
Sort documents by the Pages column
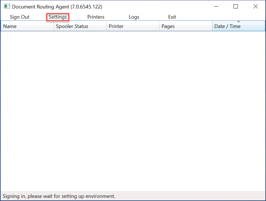pos(185,26)
